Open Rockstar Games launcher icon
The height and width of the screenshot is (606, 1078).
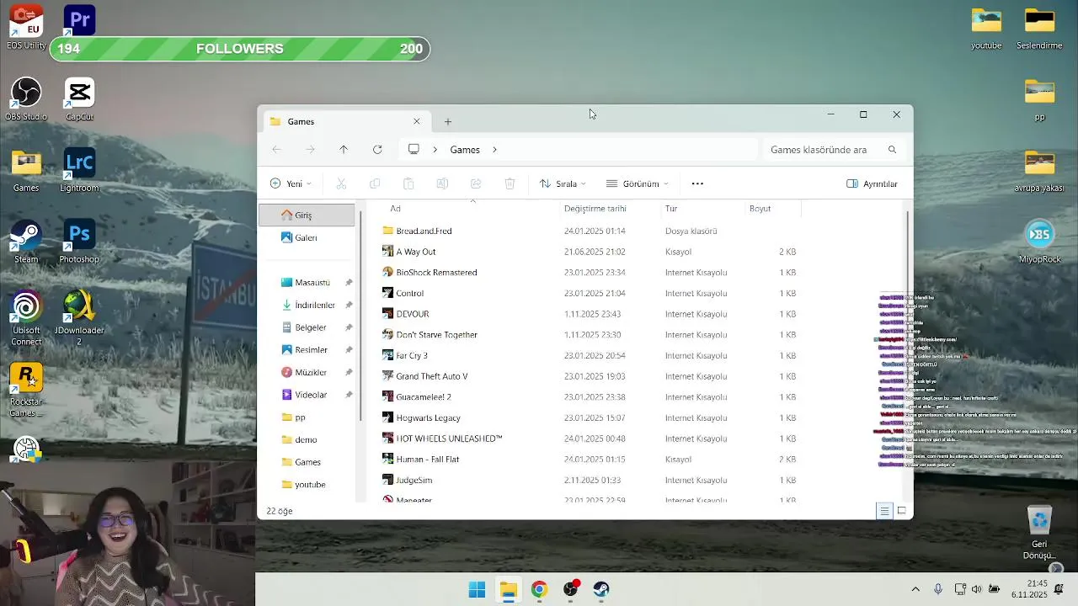[x=26, y=390]
